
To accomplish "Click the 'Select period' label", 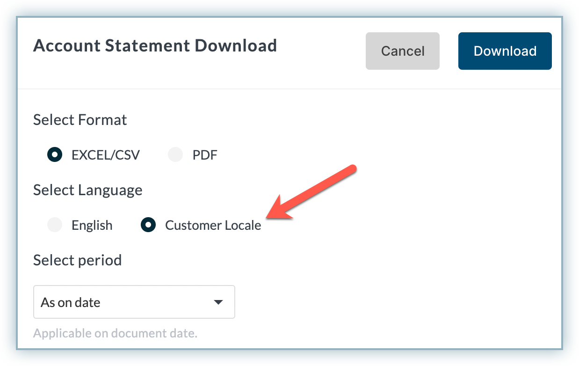I will (x=78, y=260).
